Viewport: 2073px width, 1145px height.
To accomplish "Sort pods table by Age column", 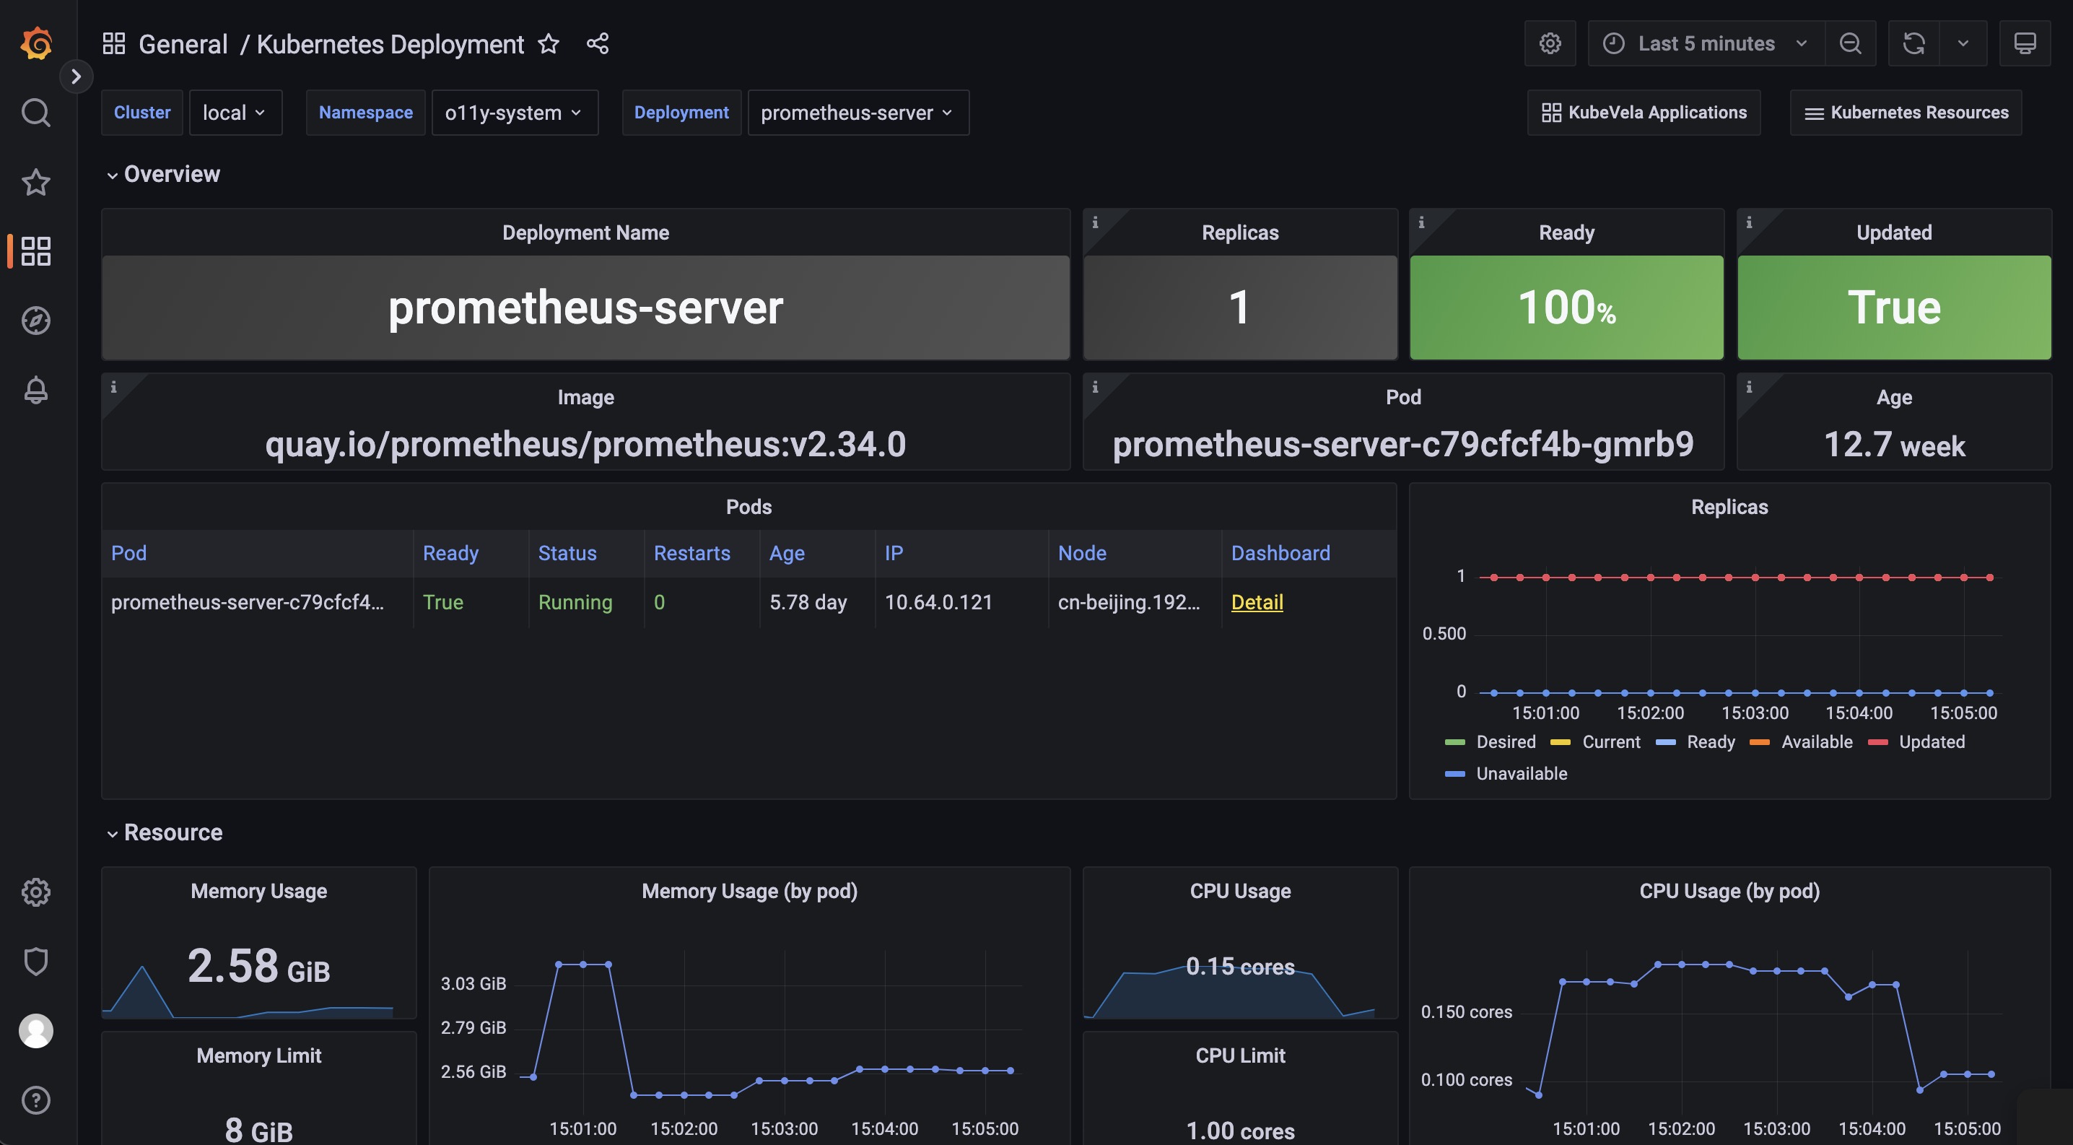I will tap(787, 553).
